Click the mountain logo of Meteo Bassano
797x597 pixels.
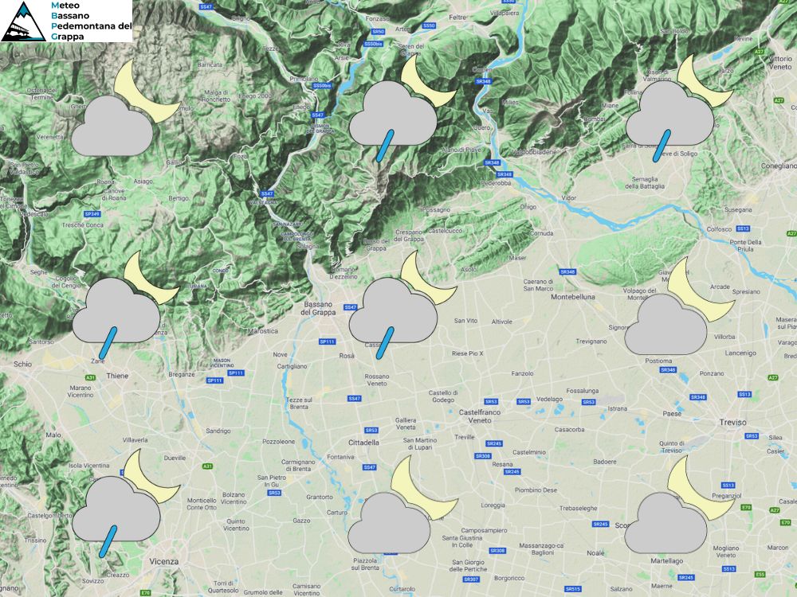pos(23,21)
